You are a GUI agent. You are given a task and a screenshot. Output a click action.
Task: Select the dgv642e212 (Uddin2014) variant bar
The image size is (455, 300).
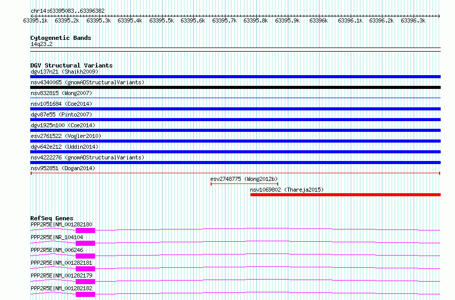pyautogui.click(x=235, y=152)
